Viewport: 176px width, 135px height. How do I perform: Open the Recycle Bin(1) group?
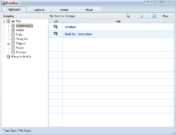21,57
